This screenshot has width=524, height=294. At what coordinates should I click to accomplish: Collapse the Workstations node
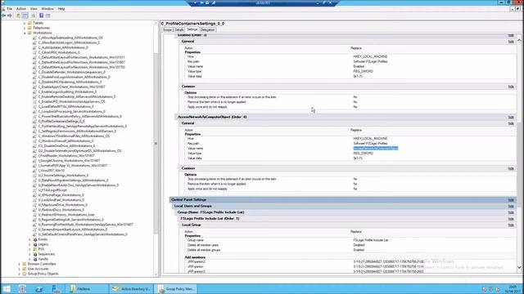pyautogui.click(x=25, y=33)
